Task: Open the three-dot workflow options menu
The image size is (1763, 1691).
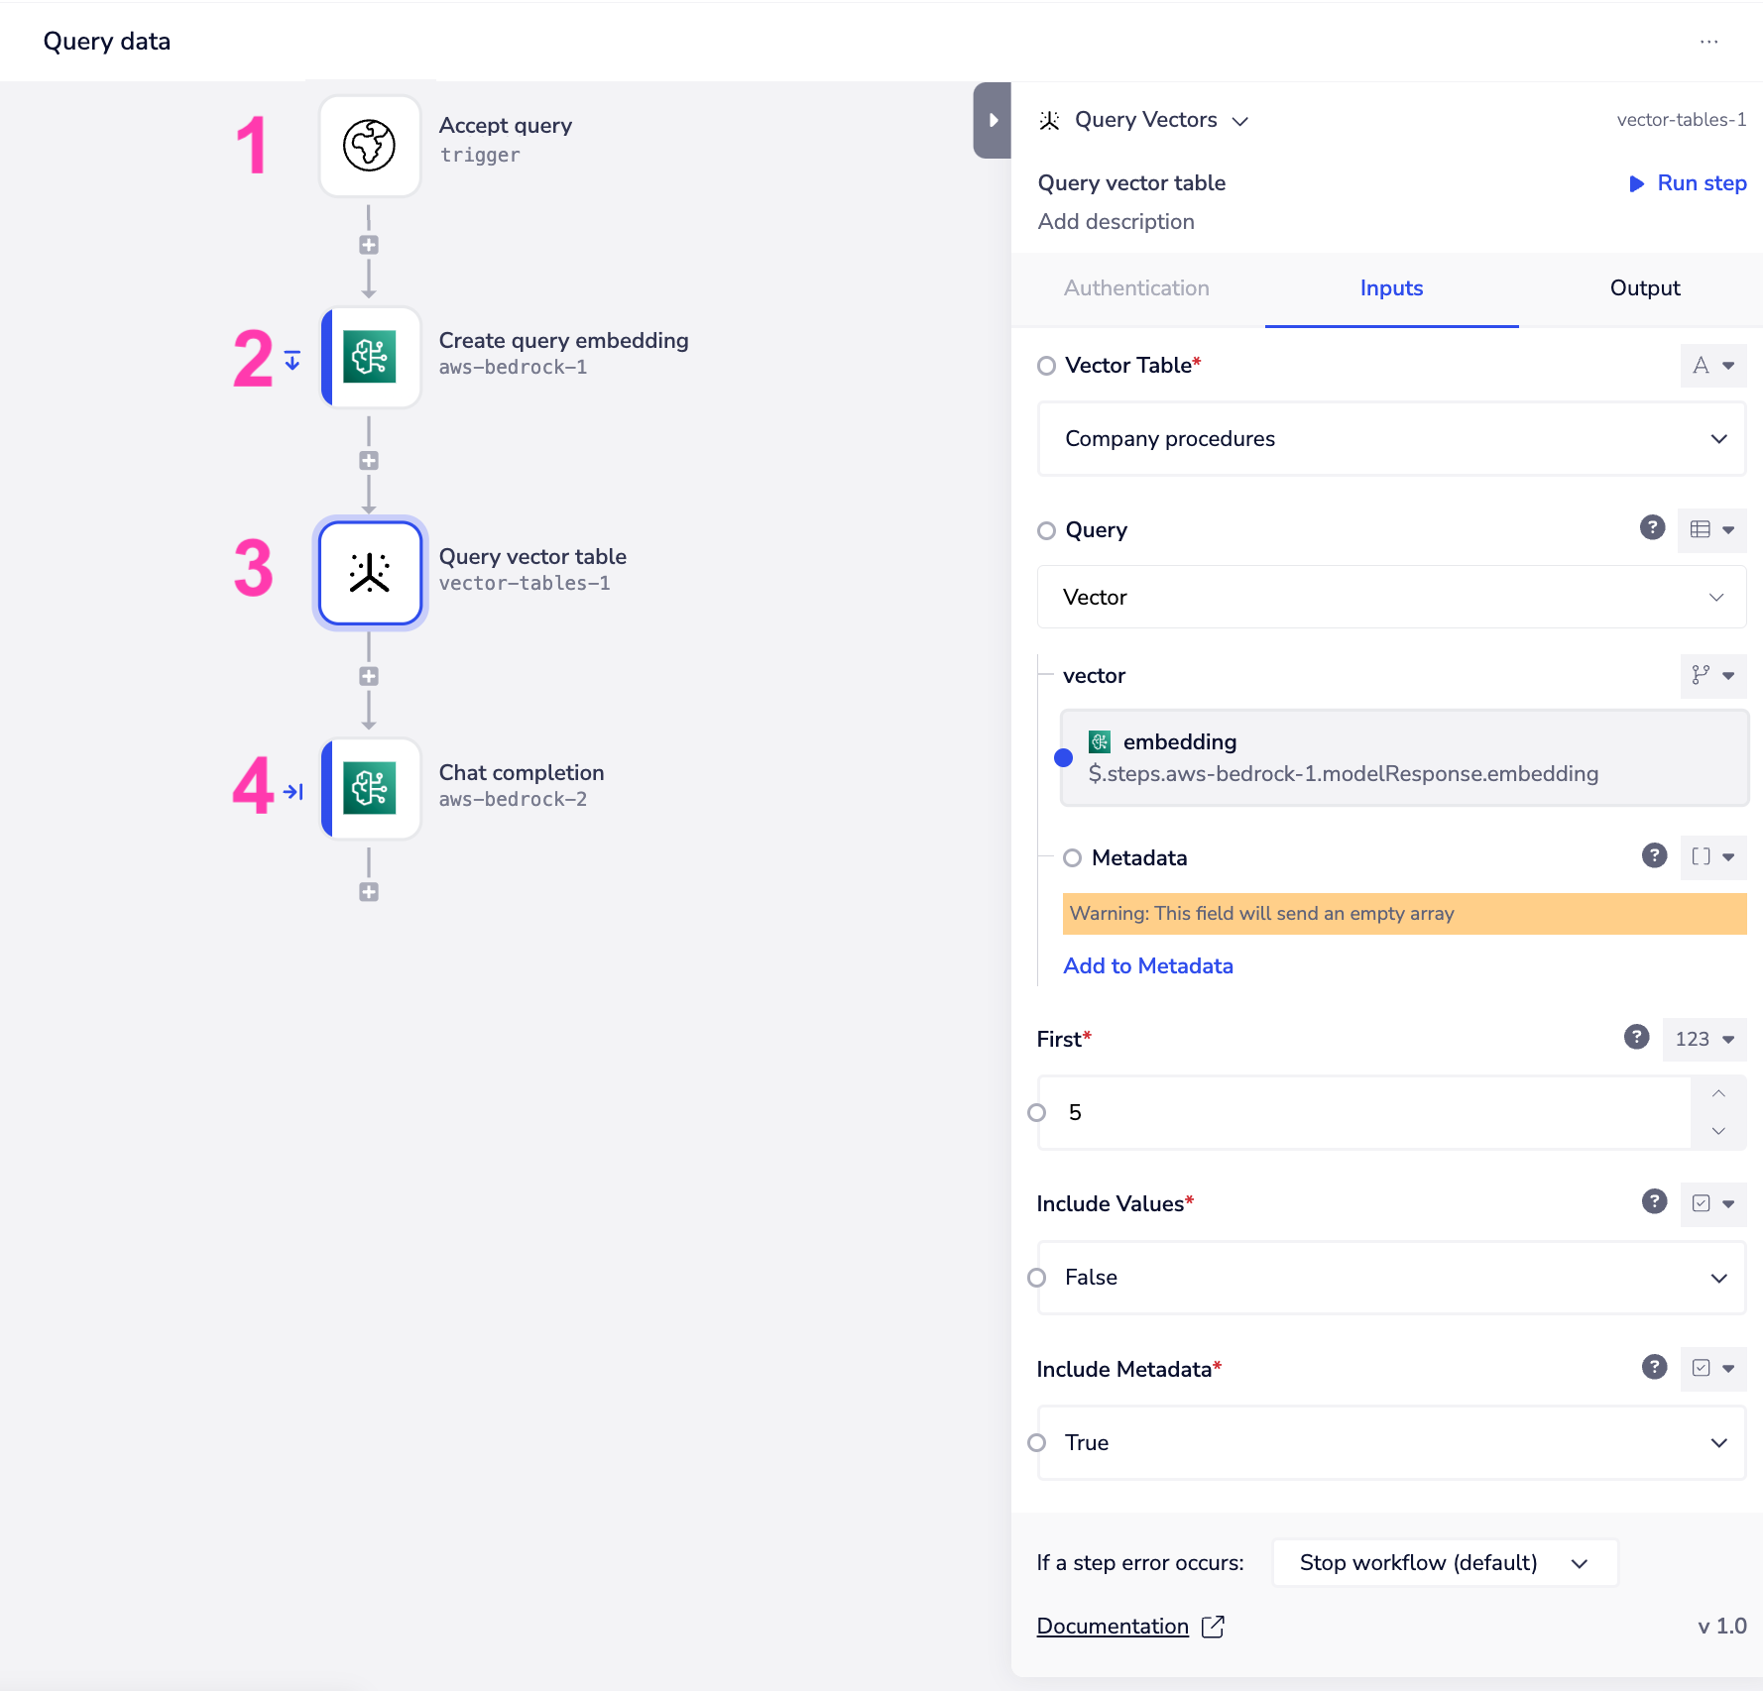Action: pyautogui.click(x=1708, y=42)
